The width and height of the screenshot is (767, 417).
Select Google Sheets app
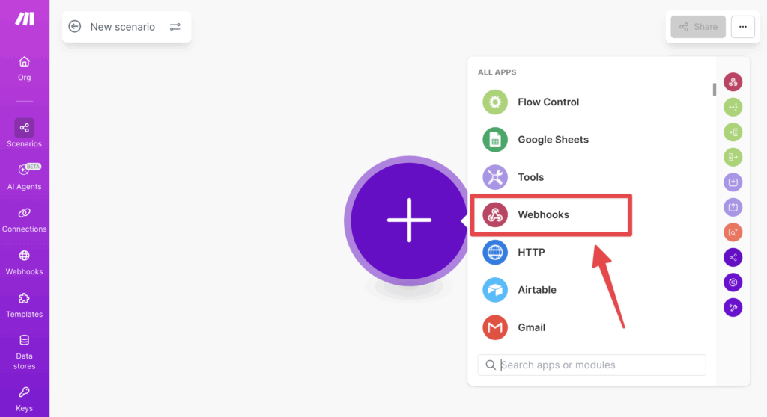[592, 140]
